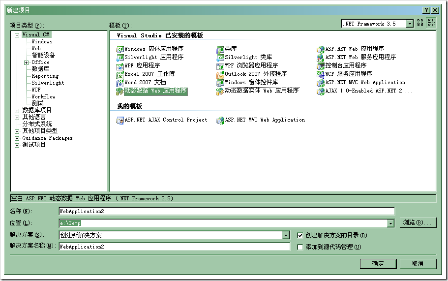Select Reporting project type
The image size is (448, 281).
pyautogui.click(x=45, y=76)
